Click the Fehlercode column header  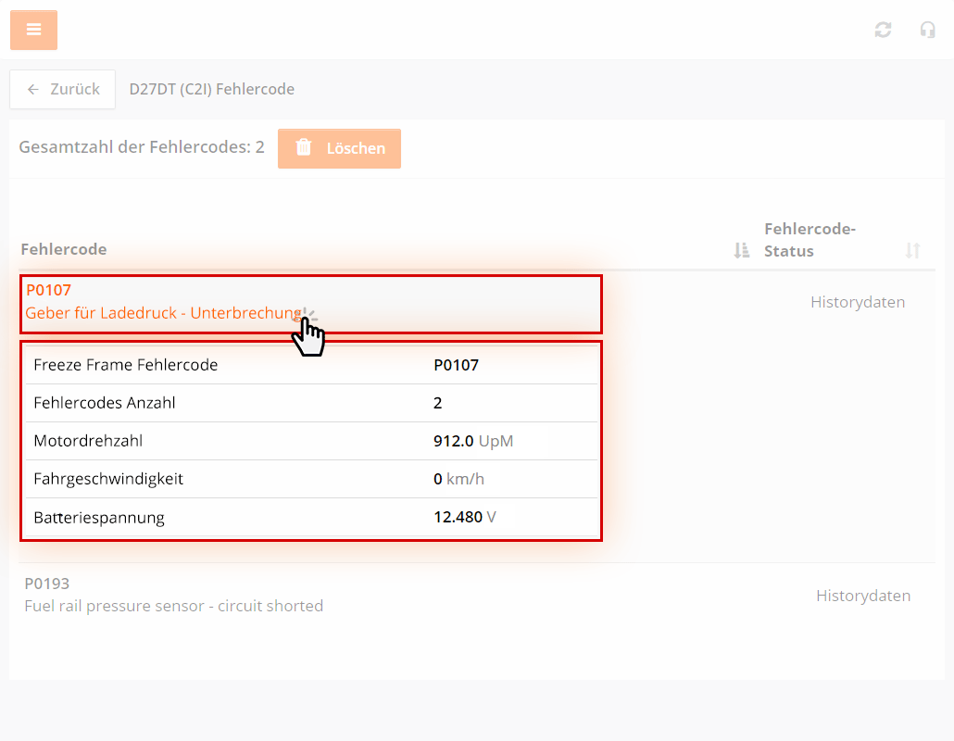(63, 249)
